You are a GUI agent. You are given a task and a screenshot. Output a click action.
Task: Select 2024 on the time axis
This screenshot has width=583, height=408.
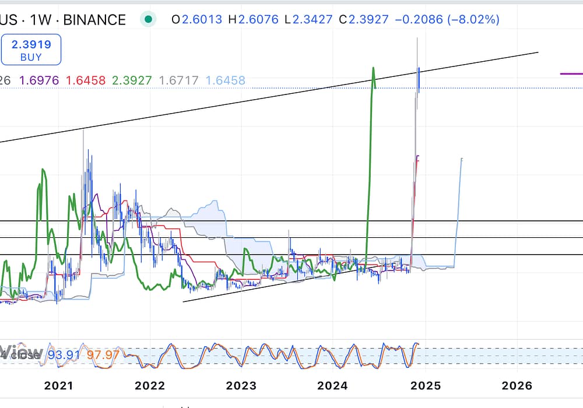pos(334,385)
